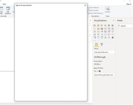Select the Line and stacked column chart
Image resolution: width=133 pixels, height=105 pixels.
(106, 28)
